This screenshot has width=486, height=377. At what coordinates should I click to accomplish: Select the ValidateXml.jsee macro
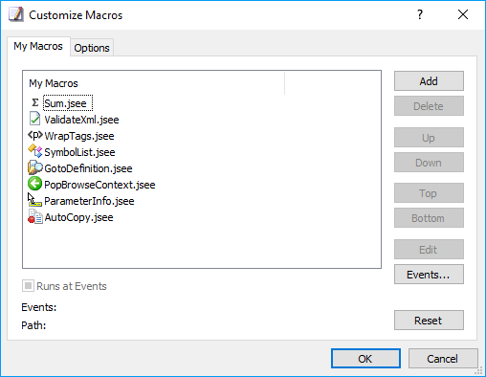pos(81,120)
